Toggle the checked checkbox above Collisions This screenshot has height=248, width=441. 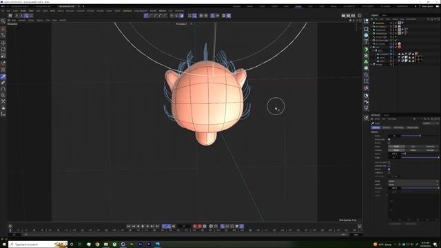[x=389, y=169]
